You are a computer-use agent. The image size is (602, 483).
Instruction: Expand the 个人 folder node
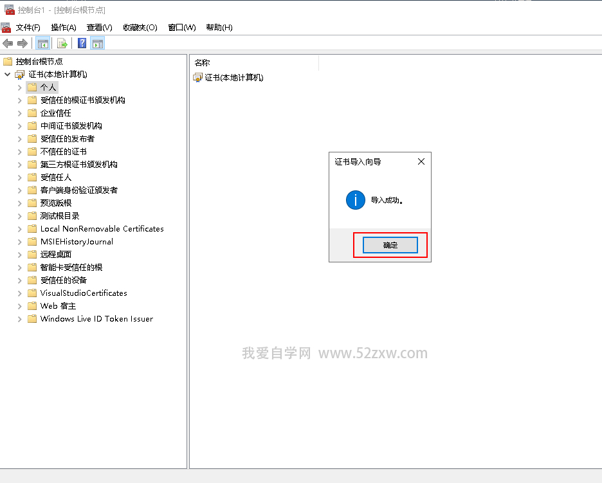coord(19,87)
